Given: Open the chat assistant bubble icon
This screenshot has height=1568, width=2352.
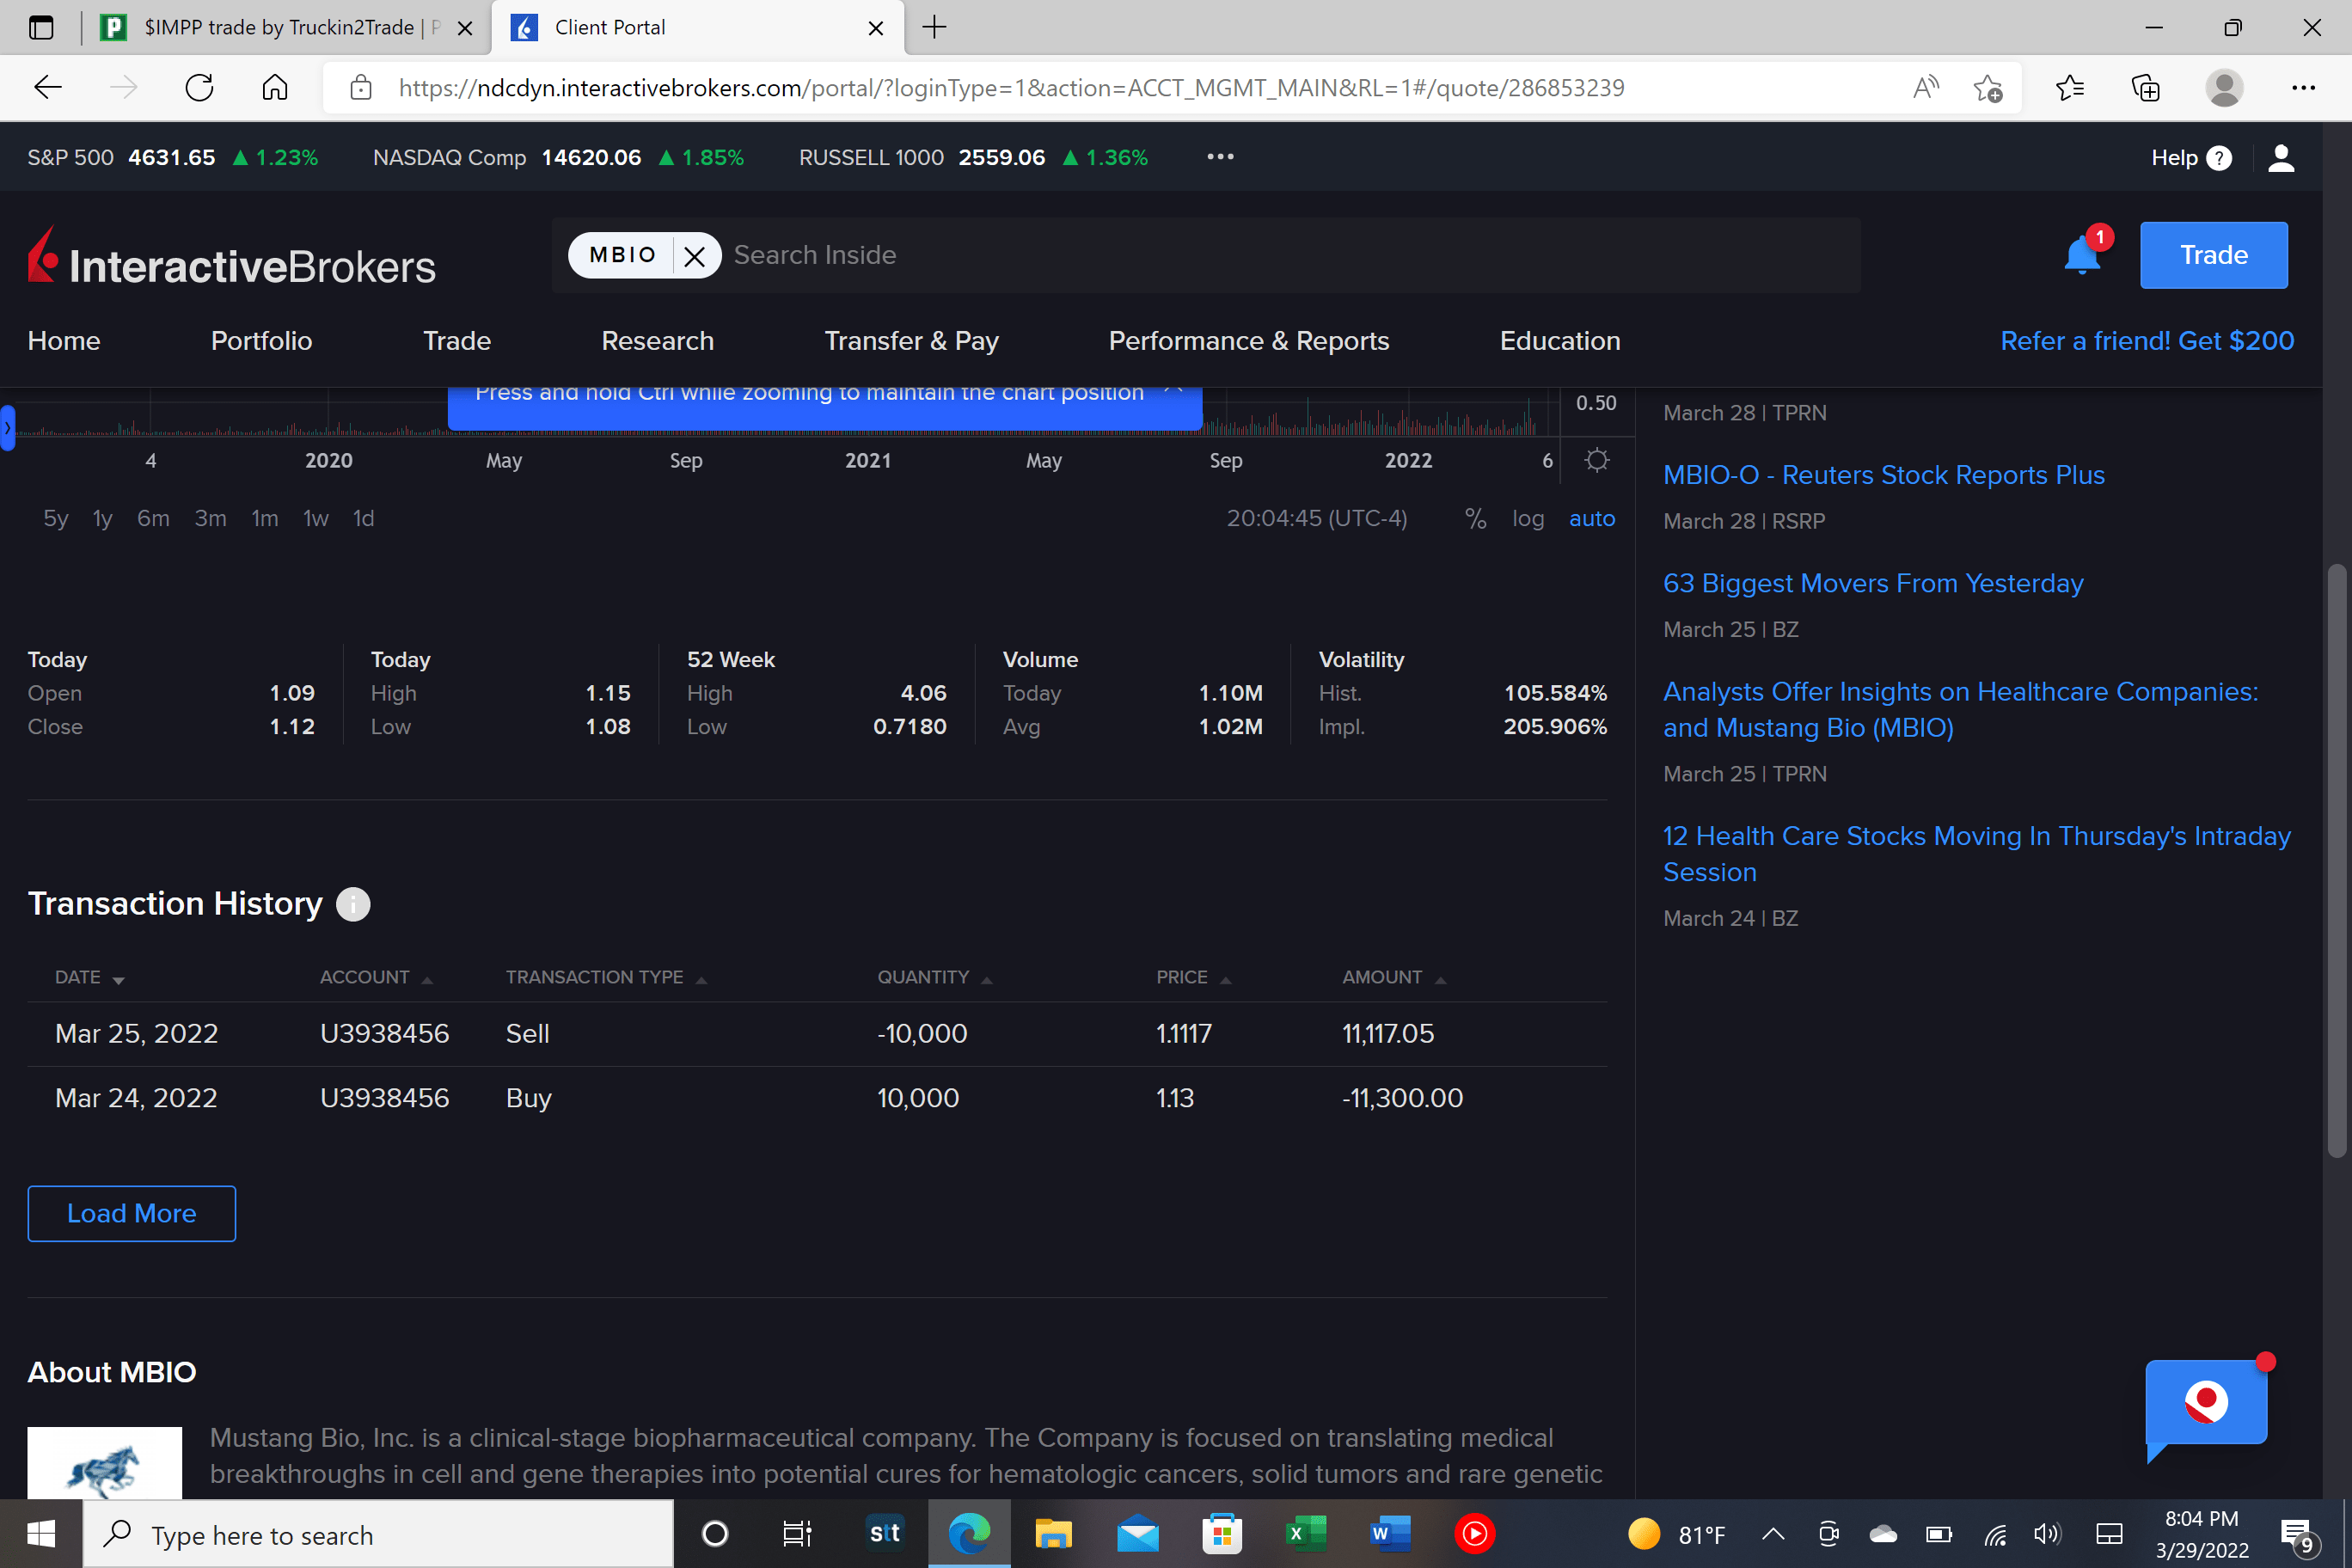Looking at the screenshot, I should click(2206, 1404).
